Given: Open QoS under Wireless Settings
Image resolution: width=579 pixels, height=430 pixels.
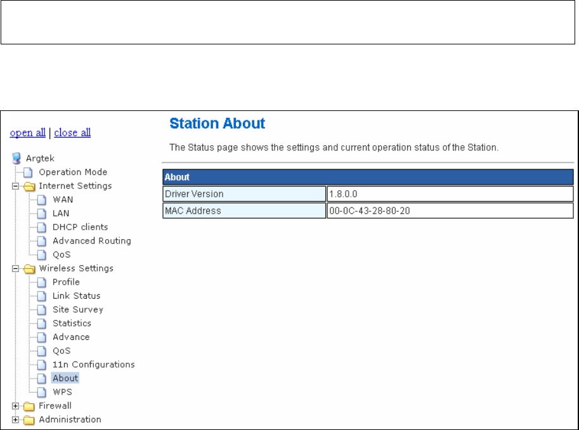Looking at the screenshot, I should point(62,351).
